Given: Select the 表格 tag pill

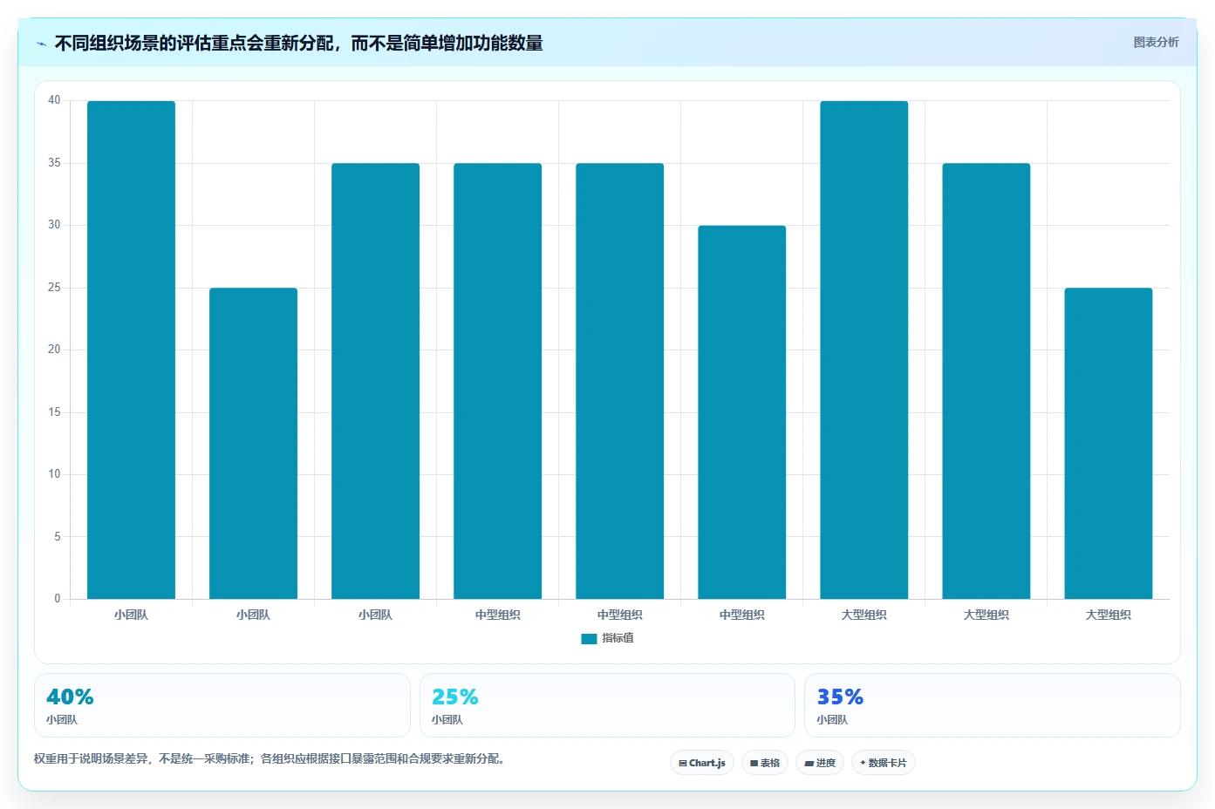Looking at the screenshot, I should click(765, 763).
